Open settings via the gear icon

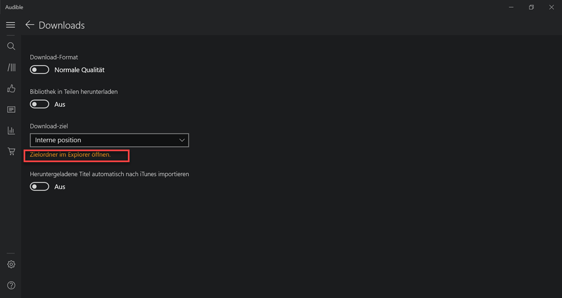click(10, 265)
